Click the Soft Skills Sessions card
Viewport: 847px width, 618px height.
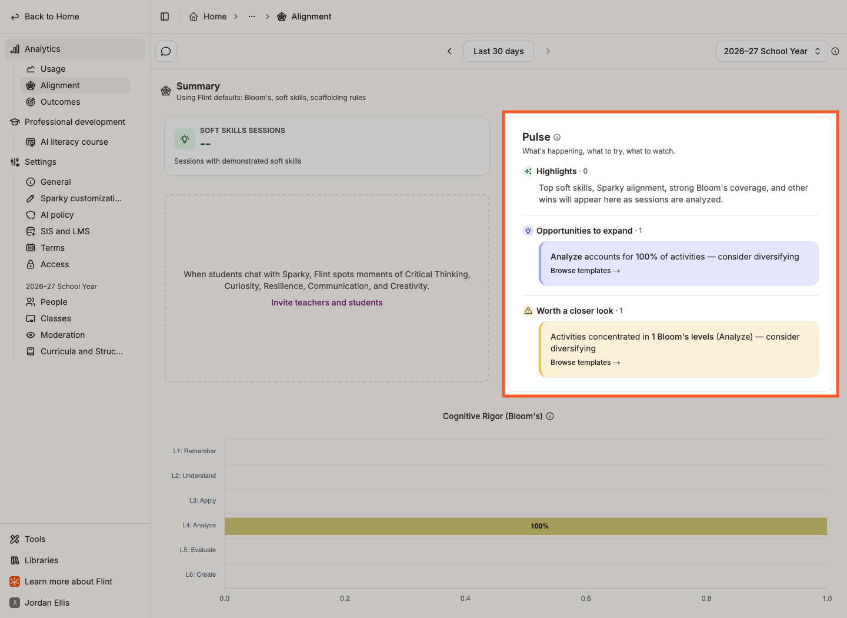point(327,146)
